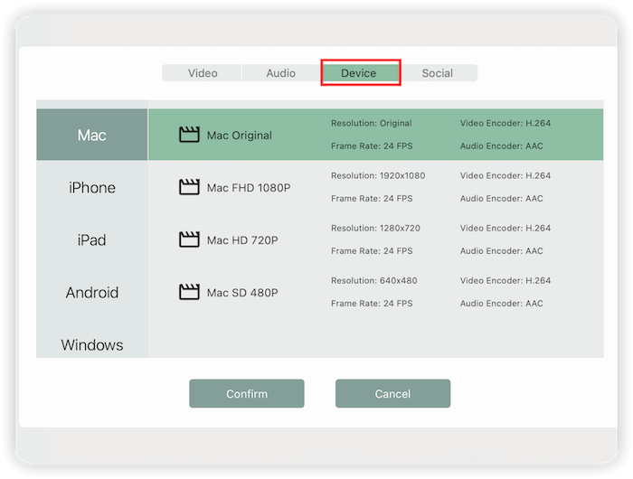Pick the Mac HD 720P preset label
The image size is (633, 479).
pyautogui.click(x=242, y=240)
